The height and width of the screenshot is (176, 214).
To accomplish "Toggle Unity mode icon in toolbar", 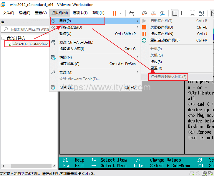I will [201, 13].
